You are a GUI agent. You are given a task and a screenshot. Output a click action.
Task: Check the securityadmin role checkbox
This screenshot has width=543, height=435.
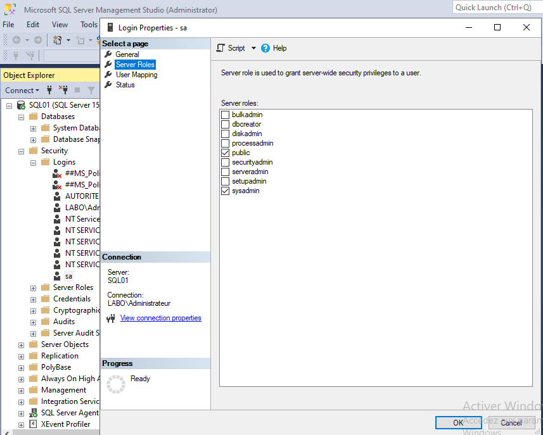pos(225,162)
